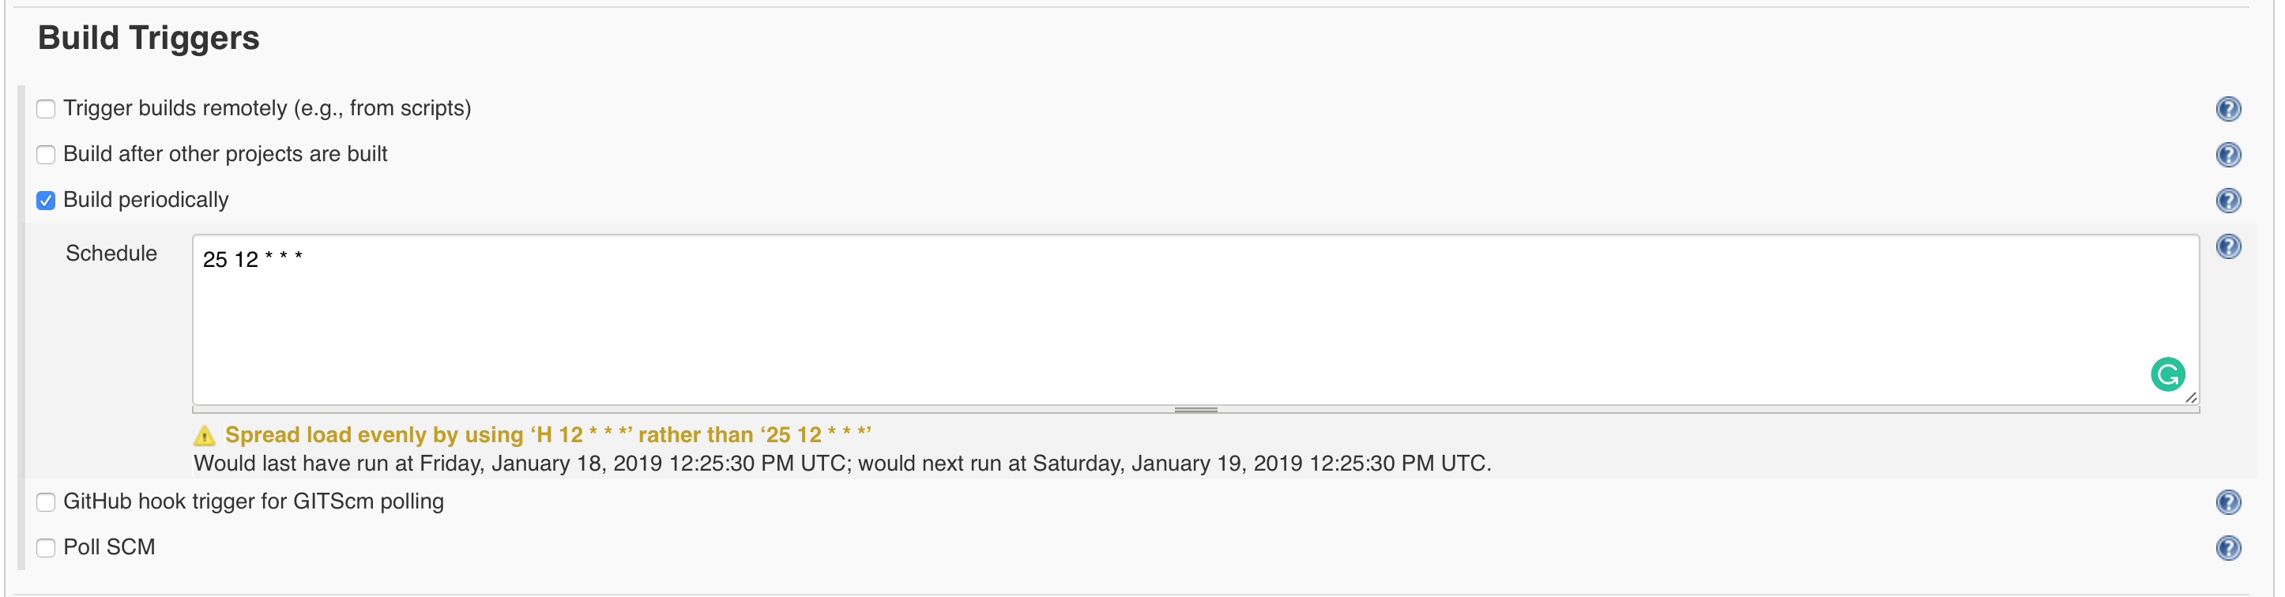The height and width of the screenshot is (597, 2285).
Task: Click the green Grammarly icon in textarea
Action: pos(2167,374)
